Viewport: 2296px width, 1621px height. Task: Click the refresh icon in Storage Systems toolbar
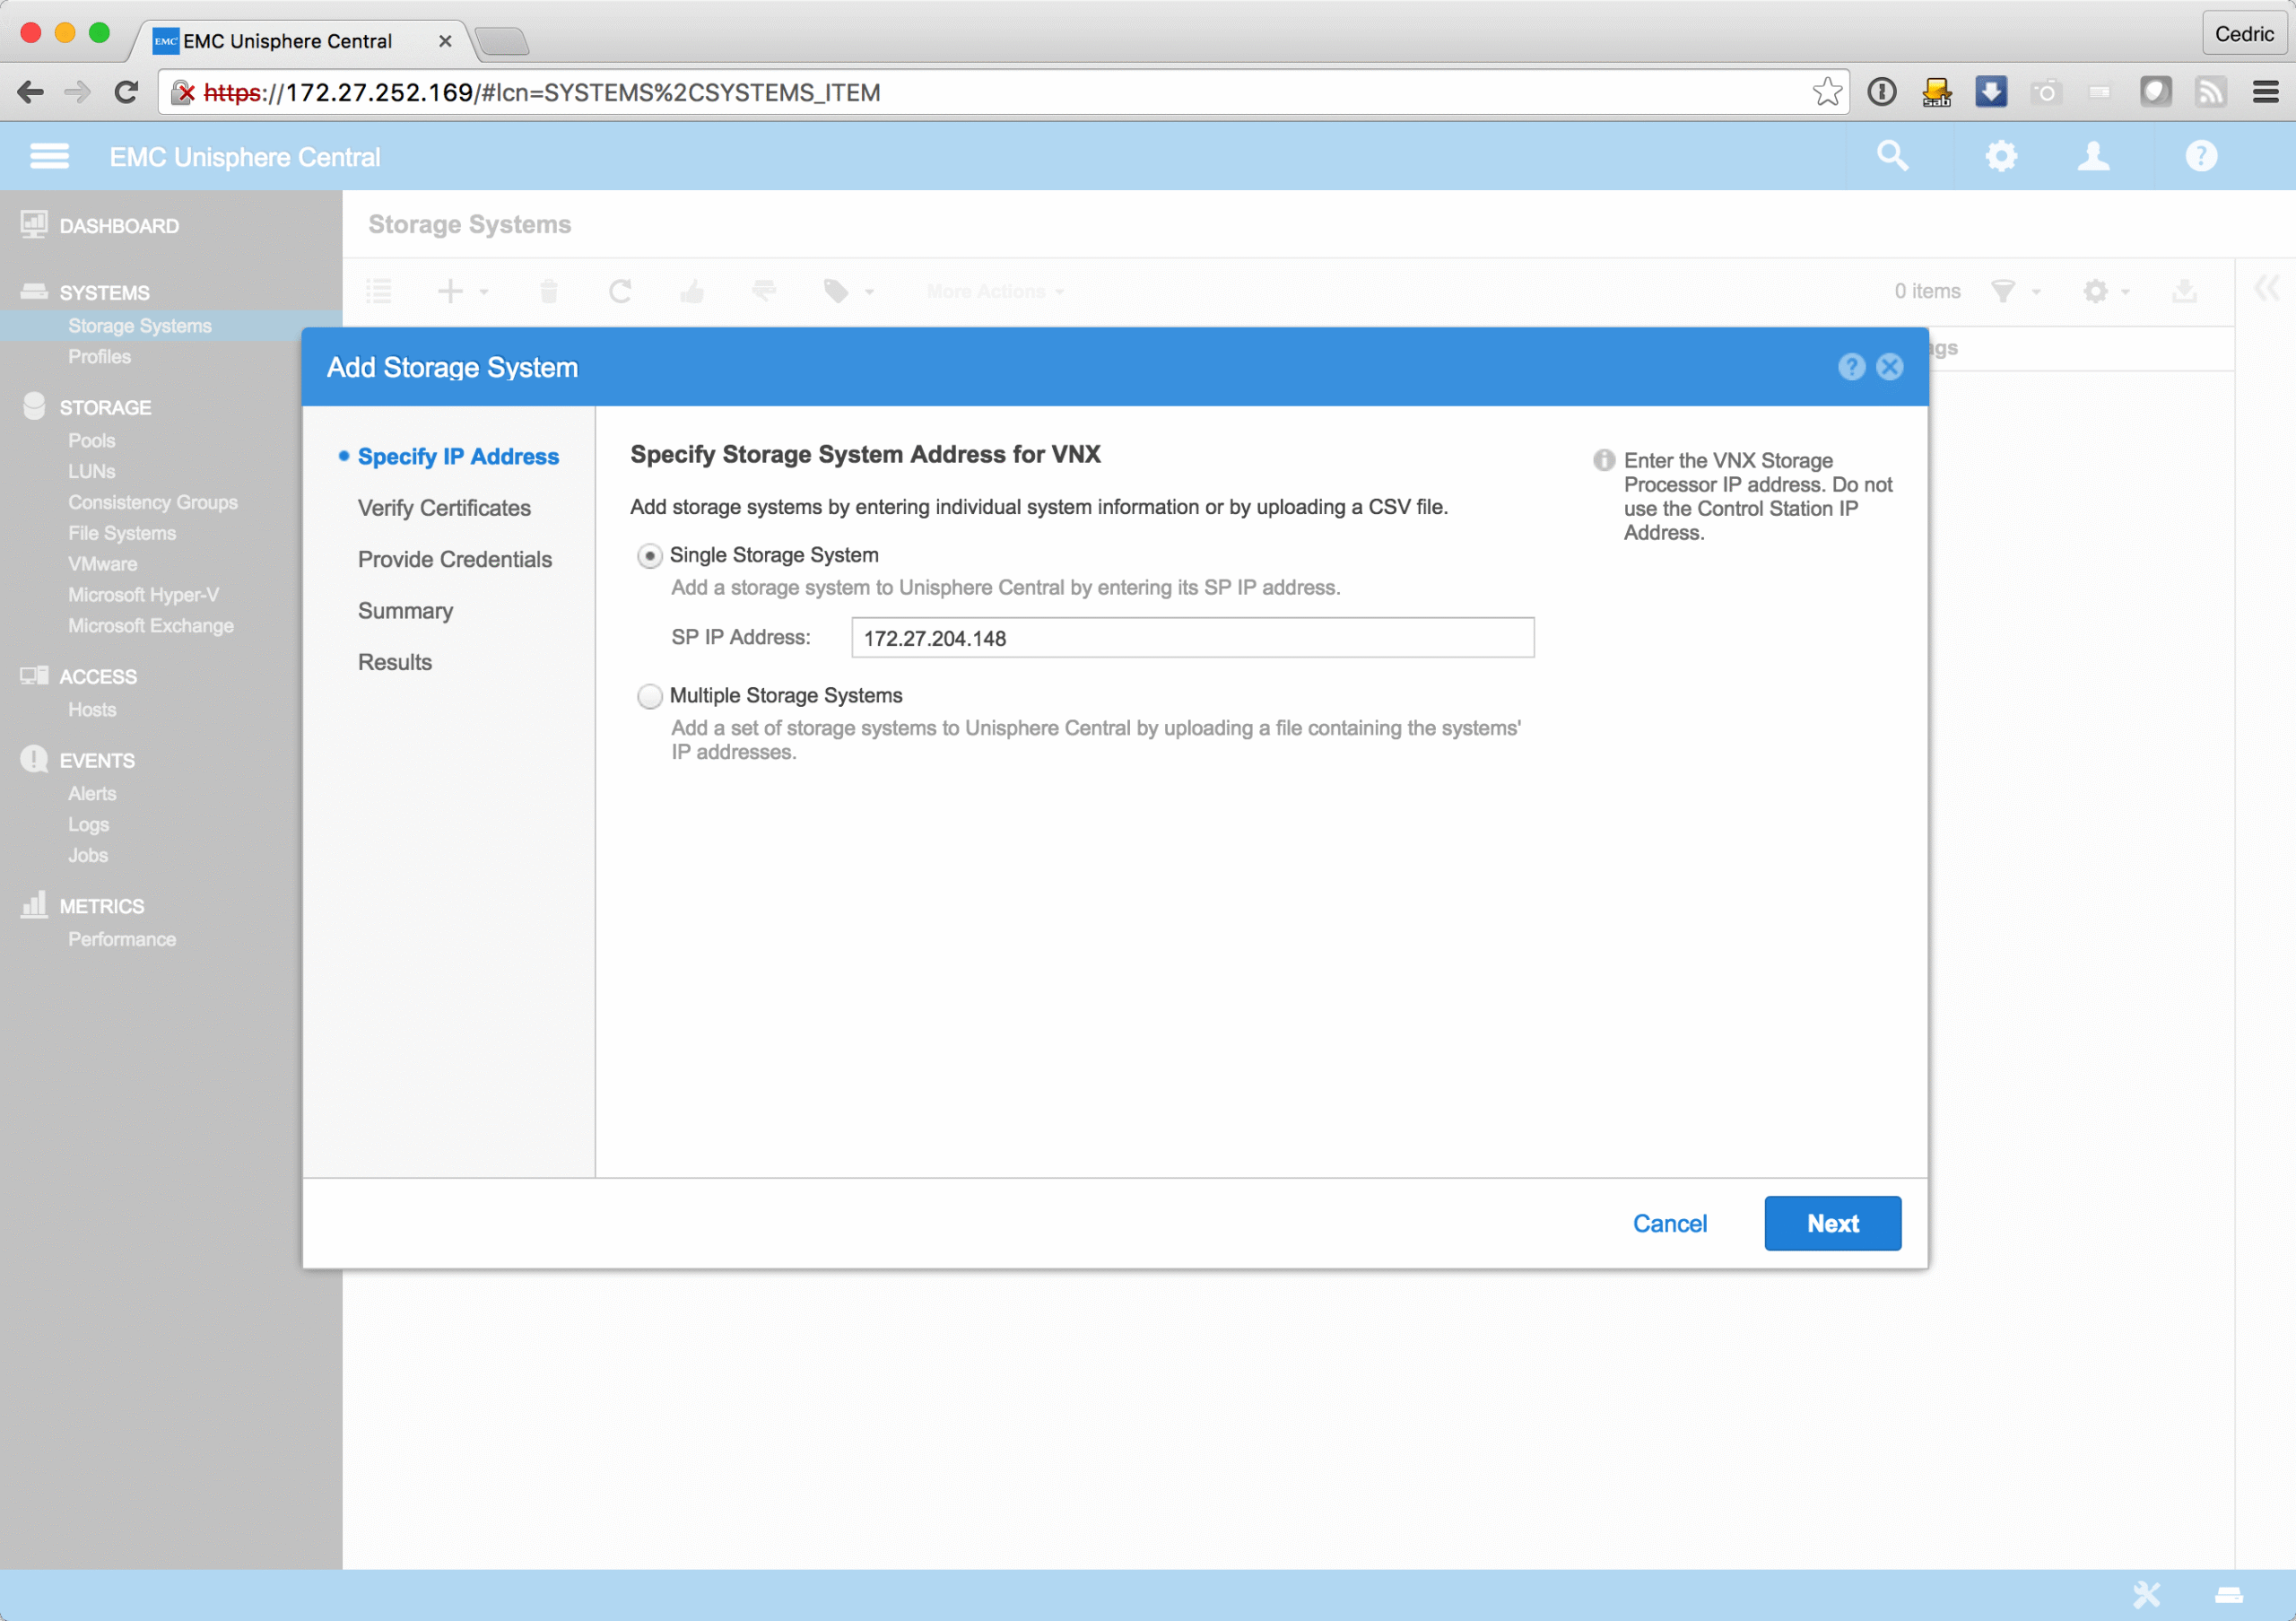coord(620,291)
